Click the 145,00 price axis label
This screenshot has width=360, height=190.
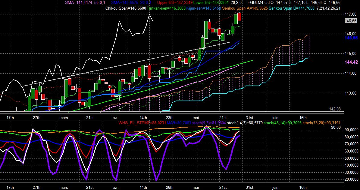351,54
